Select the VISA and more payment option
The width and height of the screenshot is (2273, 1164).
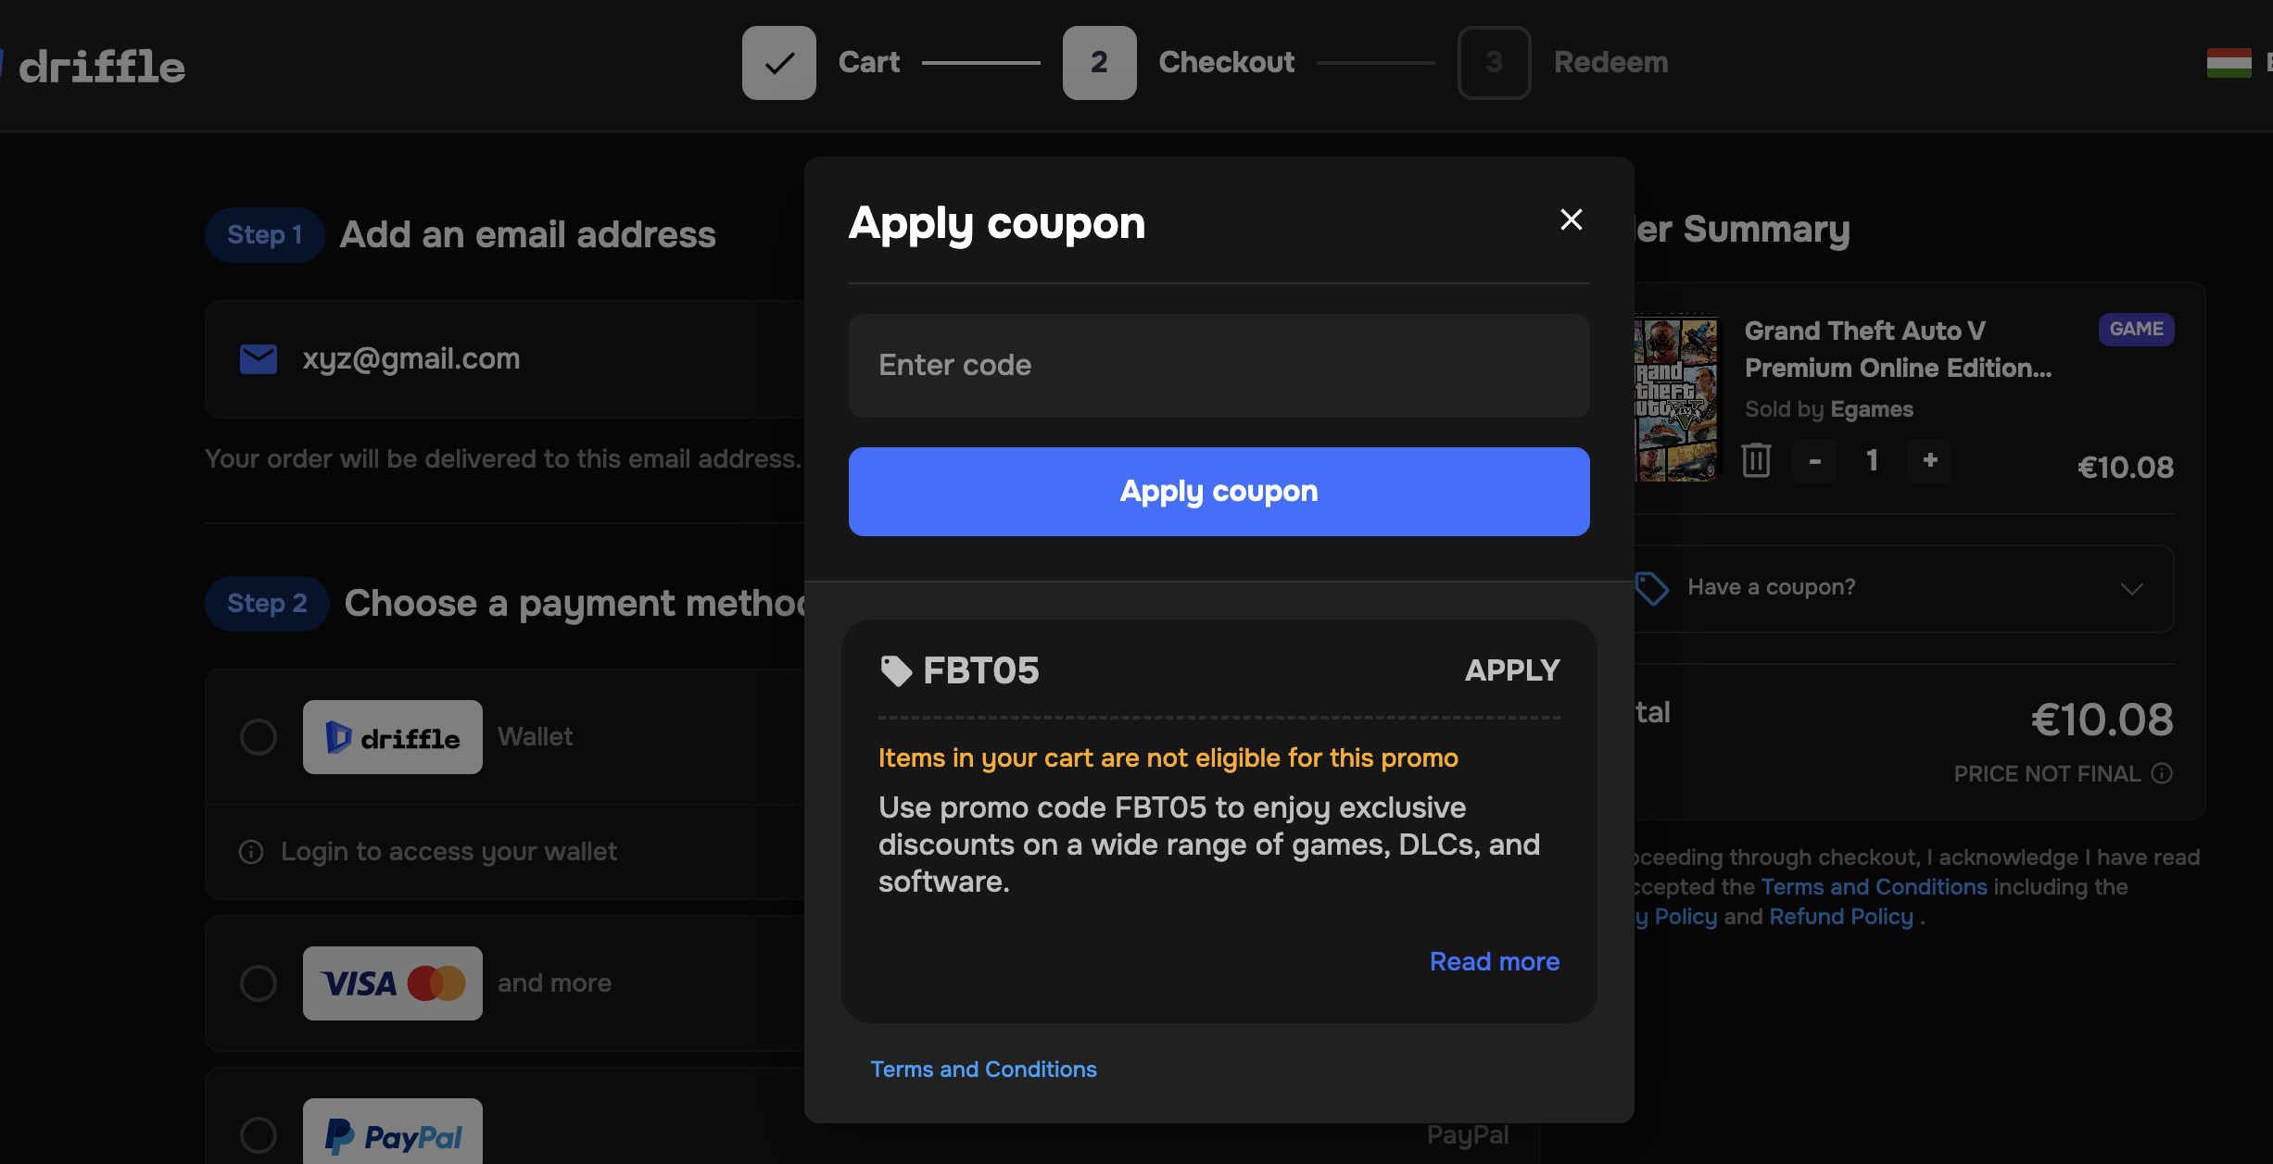[259, 983]
